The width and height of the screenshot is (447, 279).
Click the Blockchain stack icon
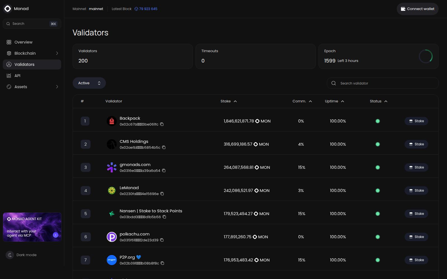9,53
